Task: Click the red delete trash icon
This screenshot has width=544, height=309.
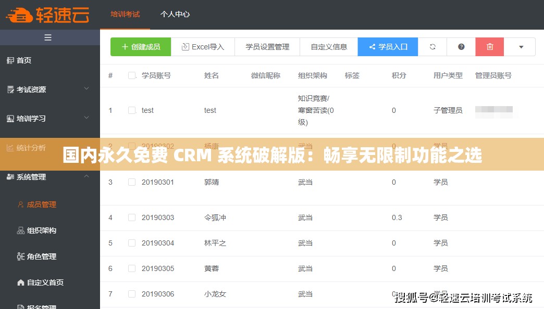Action: (x=489, y=46)
